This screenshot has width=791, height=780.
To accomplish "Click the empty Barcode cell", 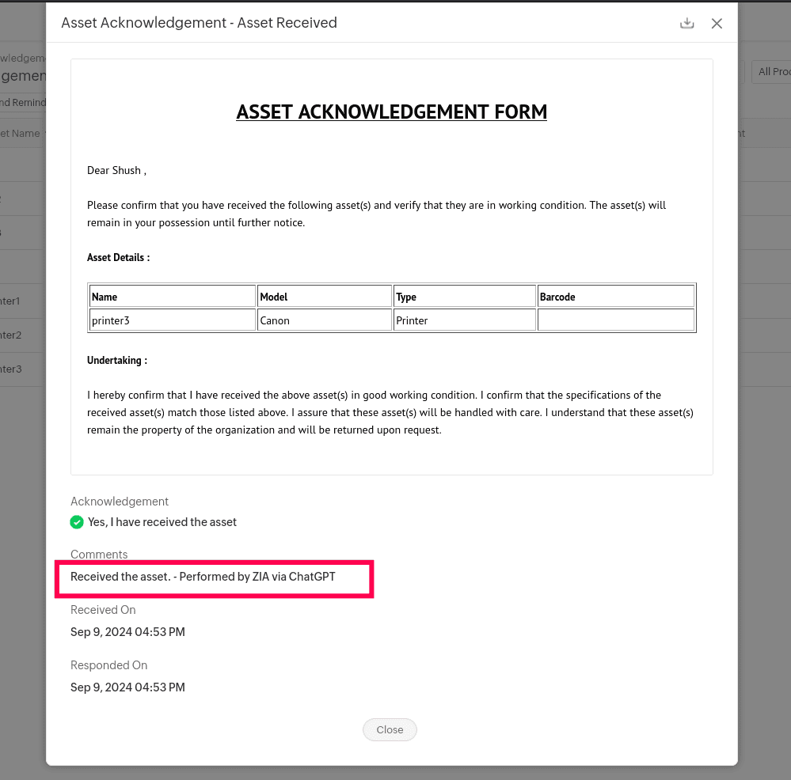I will pos(616,320).
